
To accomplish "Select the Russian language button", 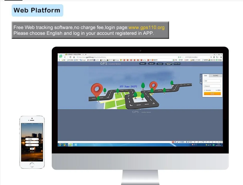I will (x=142, y=63).
